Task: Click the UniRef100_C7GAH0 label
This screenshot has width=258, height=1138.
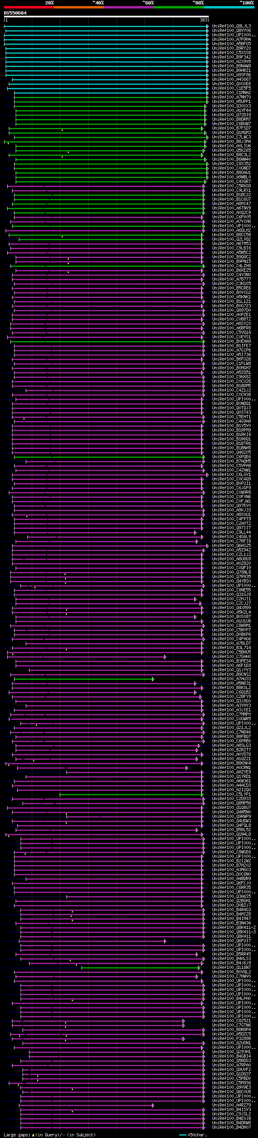Action: (231, 656)
